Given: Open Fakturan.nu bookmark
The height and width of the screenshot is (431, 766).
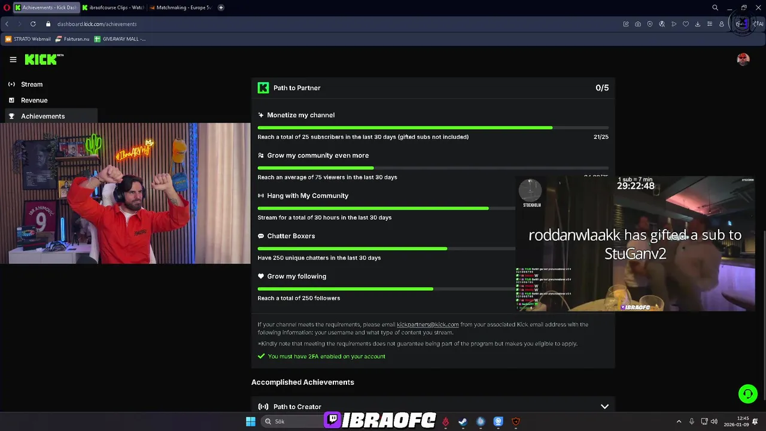Looking at the screenshot, I should (x=72, y=39).
